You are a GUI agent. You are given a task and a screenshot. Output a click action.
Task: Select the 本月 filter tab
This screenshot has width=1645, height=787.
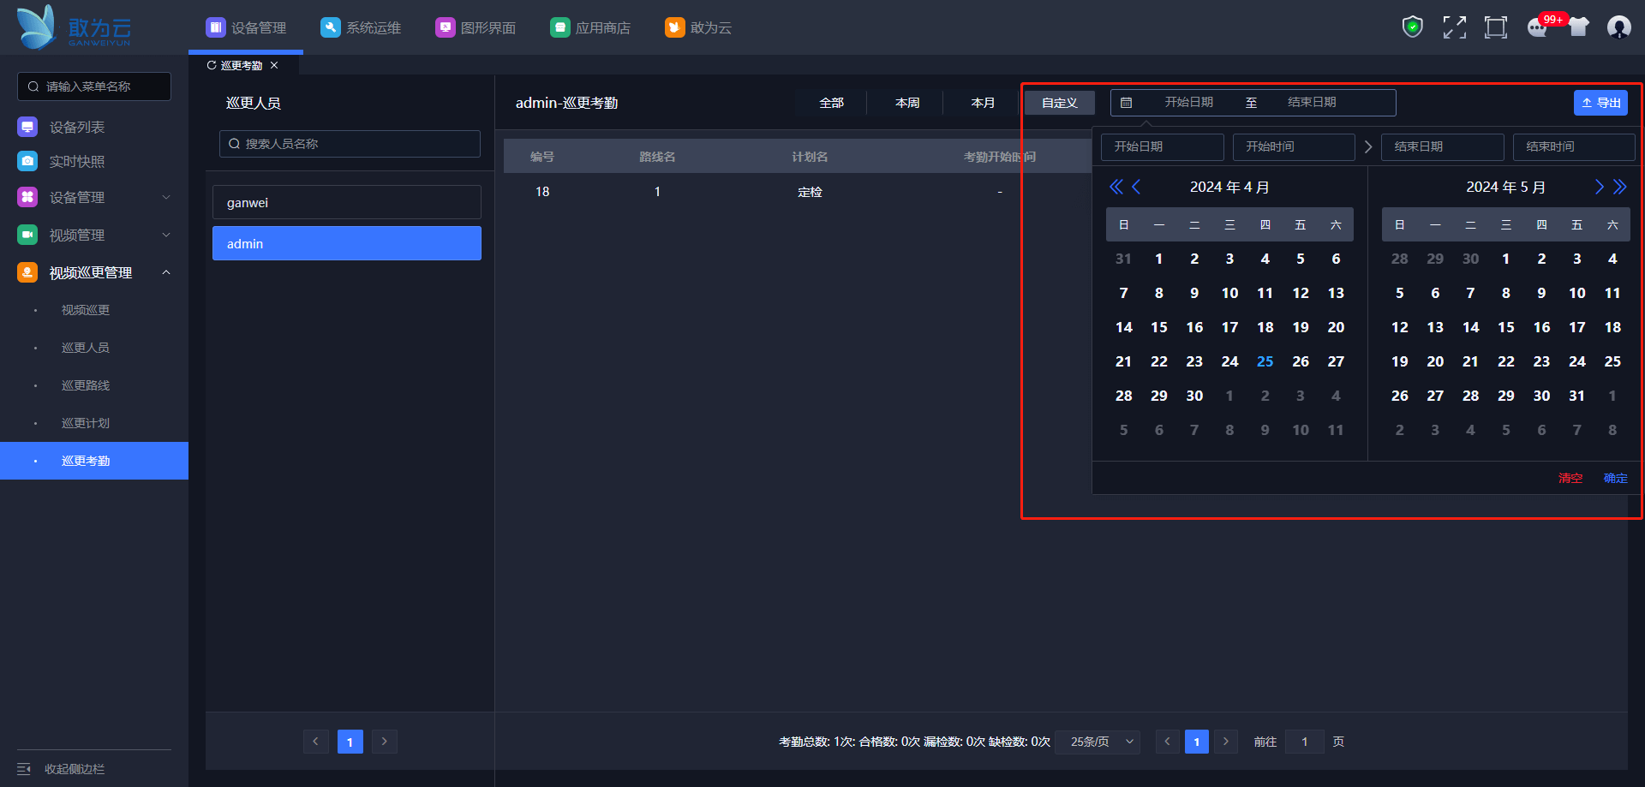983,103
